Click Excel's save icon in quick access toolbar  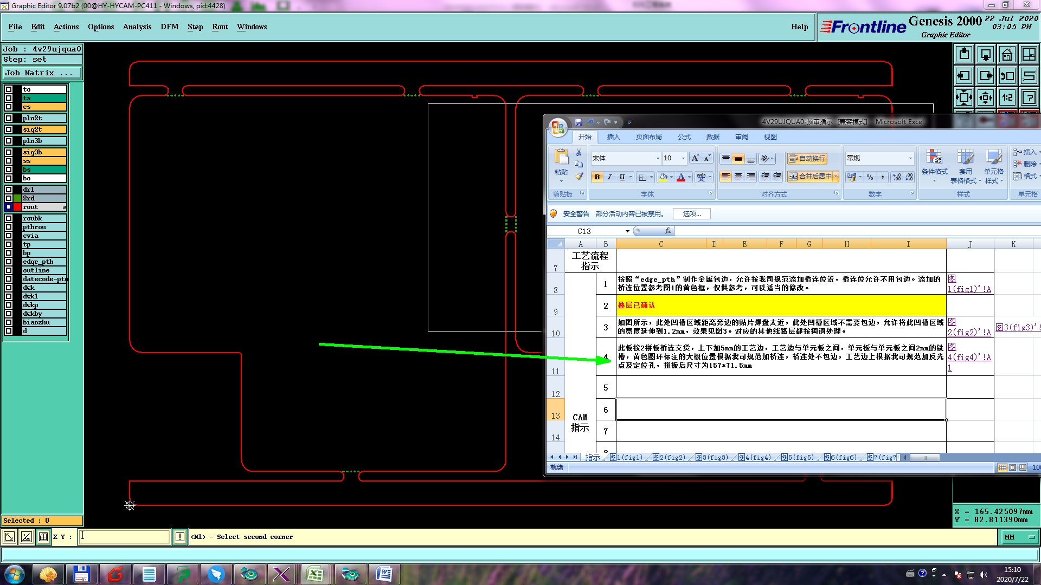pos(579,122)
